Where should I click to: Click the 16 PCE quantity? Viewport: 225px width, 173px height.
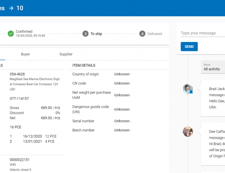[15, 127]
